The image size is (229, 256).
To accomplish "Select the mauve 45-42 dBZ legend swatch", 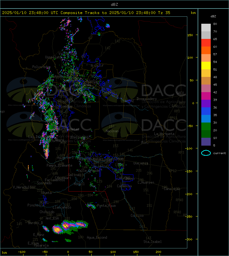I will pyautogui.click(x=206, y=88).
